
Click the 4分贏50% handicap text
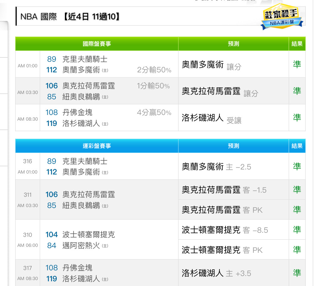point(154,112)
